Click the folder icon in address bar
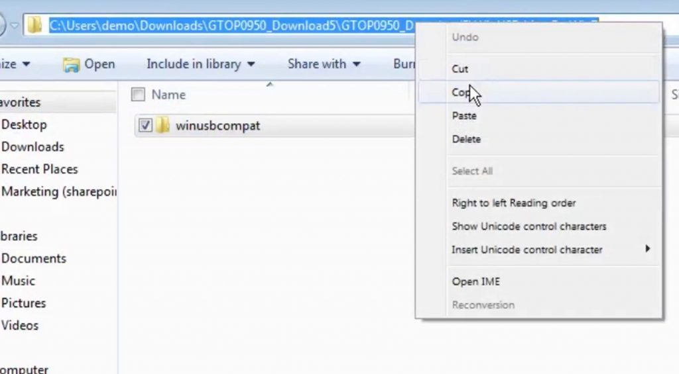 (x=35, y=26)
